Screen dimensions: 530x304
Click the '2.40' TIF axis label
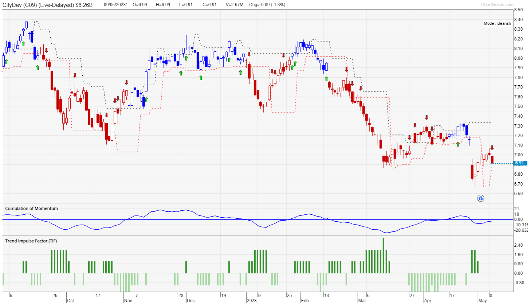(519, 245)
